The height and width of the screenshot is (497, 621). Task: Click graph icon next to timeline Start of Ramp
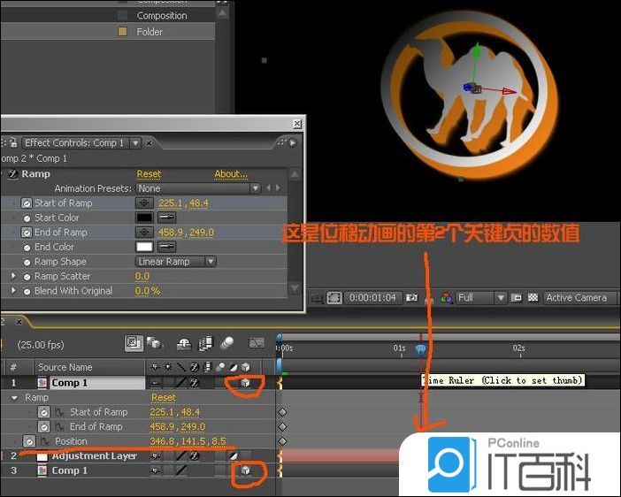(x=59, y=412)
